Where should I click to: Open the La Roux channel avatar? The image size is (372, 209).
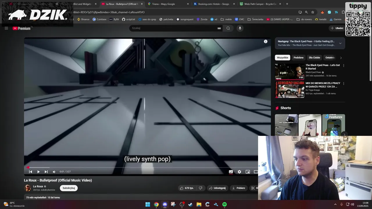coord(28,188)
